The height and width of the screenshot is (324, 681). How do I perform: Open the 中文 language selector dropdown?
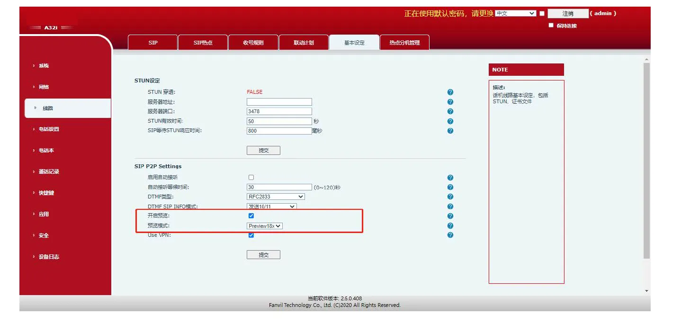(x=516, y=13)
